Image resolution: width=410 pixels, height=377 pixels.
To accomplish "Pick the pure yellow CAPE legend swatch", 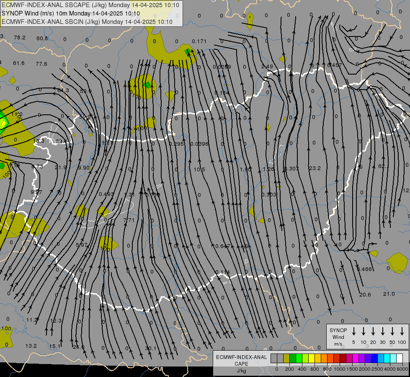I will 312,359.
